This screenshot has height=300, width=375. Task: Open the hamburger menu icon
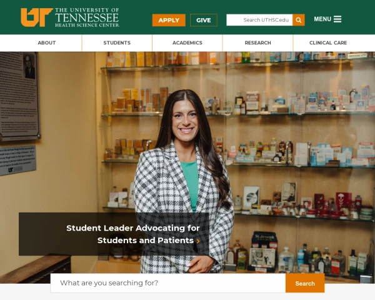tap(337, 19)
